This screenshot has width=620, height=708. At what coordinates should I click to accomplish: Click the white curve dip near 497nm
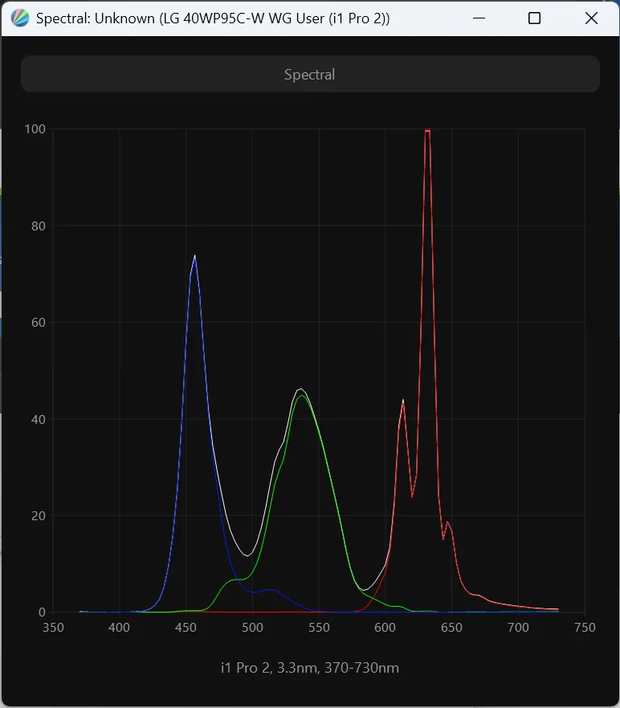tap(249, 555)
